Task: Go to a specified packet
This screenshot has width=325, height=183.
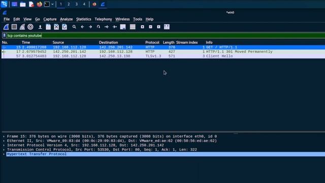Action: [x=99, y=27]
